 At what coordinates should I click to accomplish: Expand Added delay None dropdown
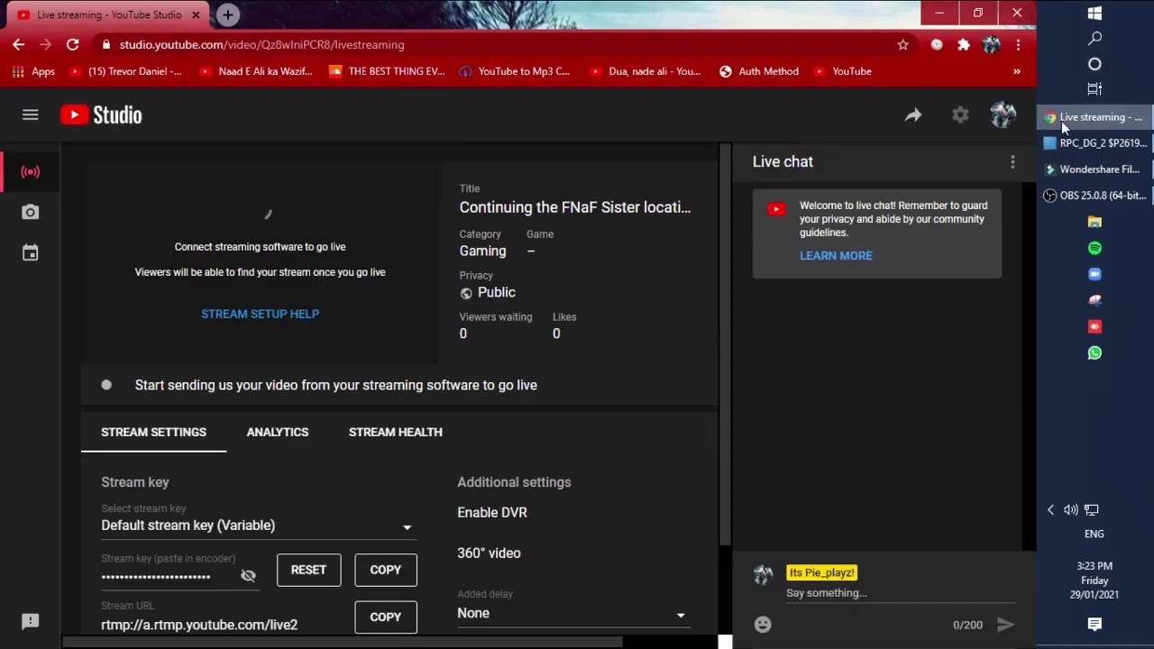[572, 614]
